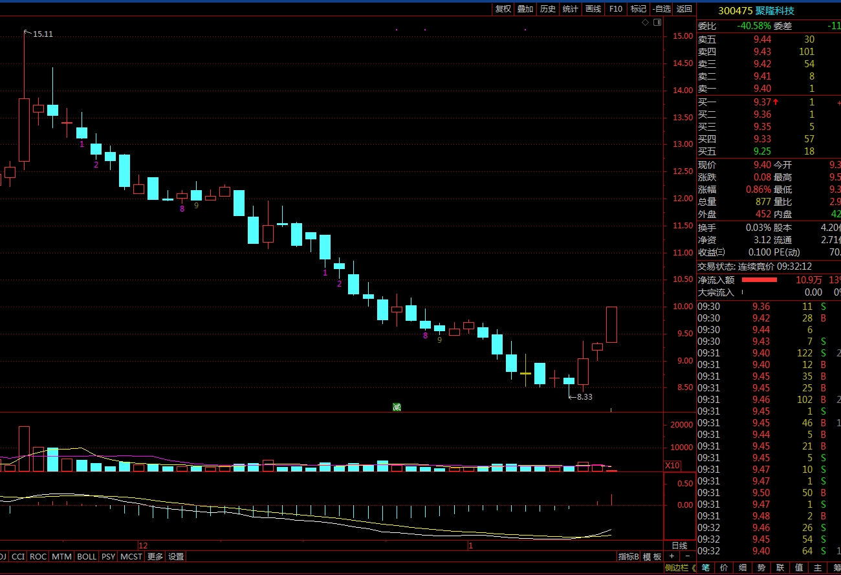This screenshot has height=575, width=841.
Task: Open the 叠加 overlay option
Action: (x=525, y=9)
